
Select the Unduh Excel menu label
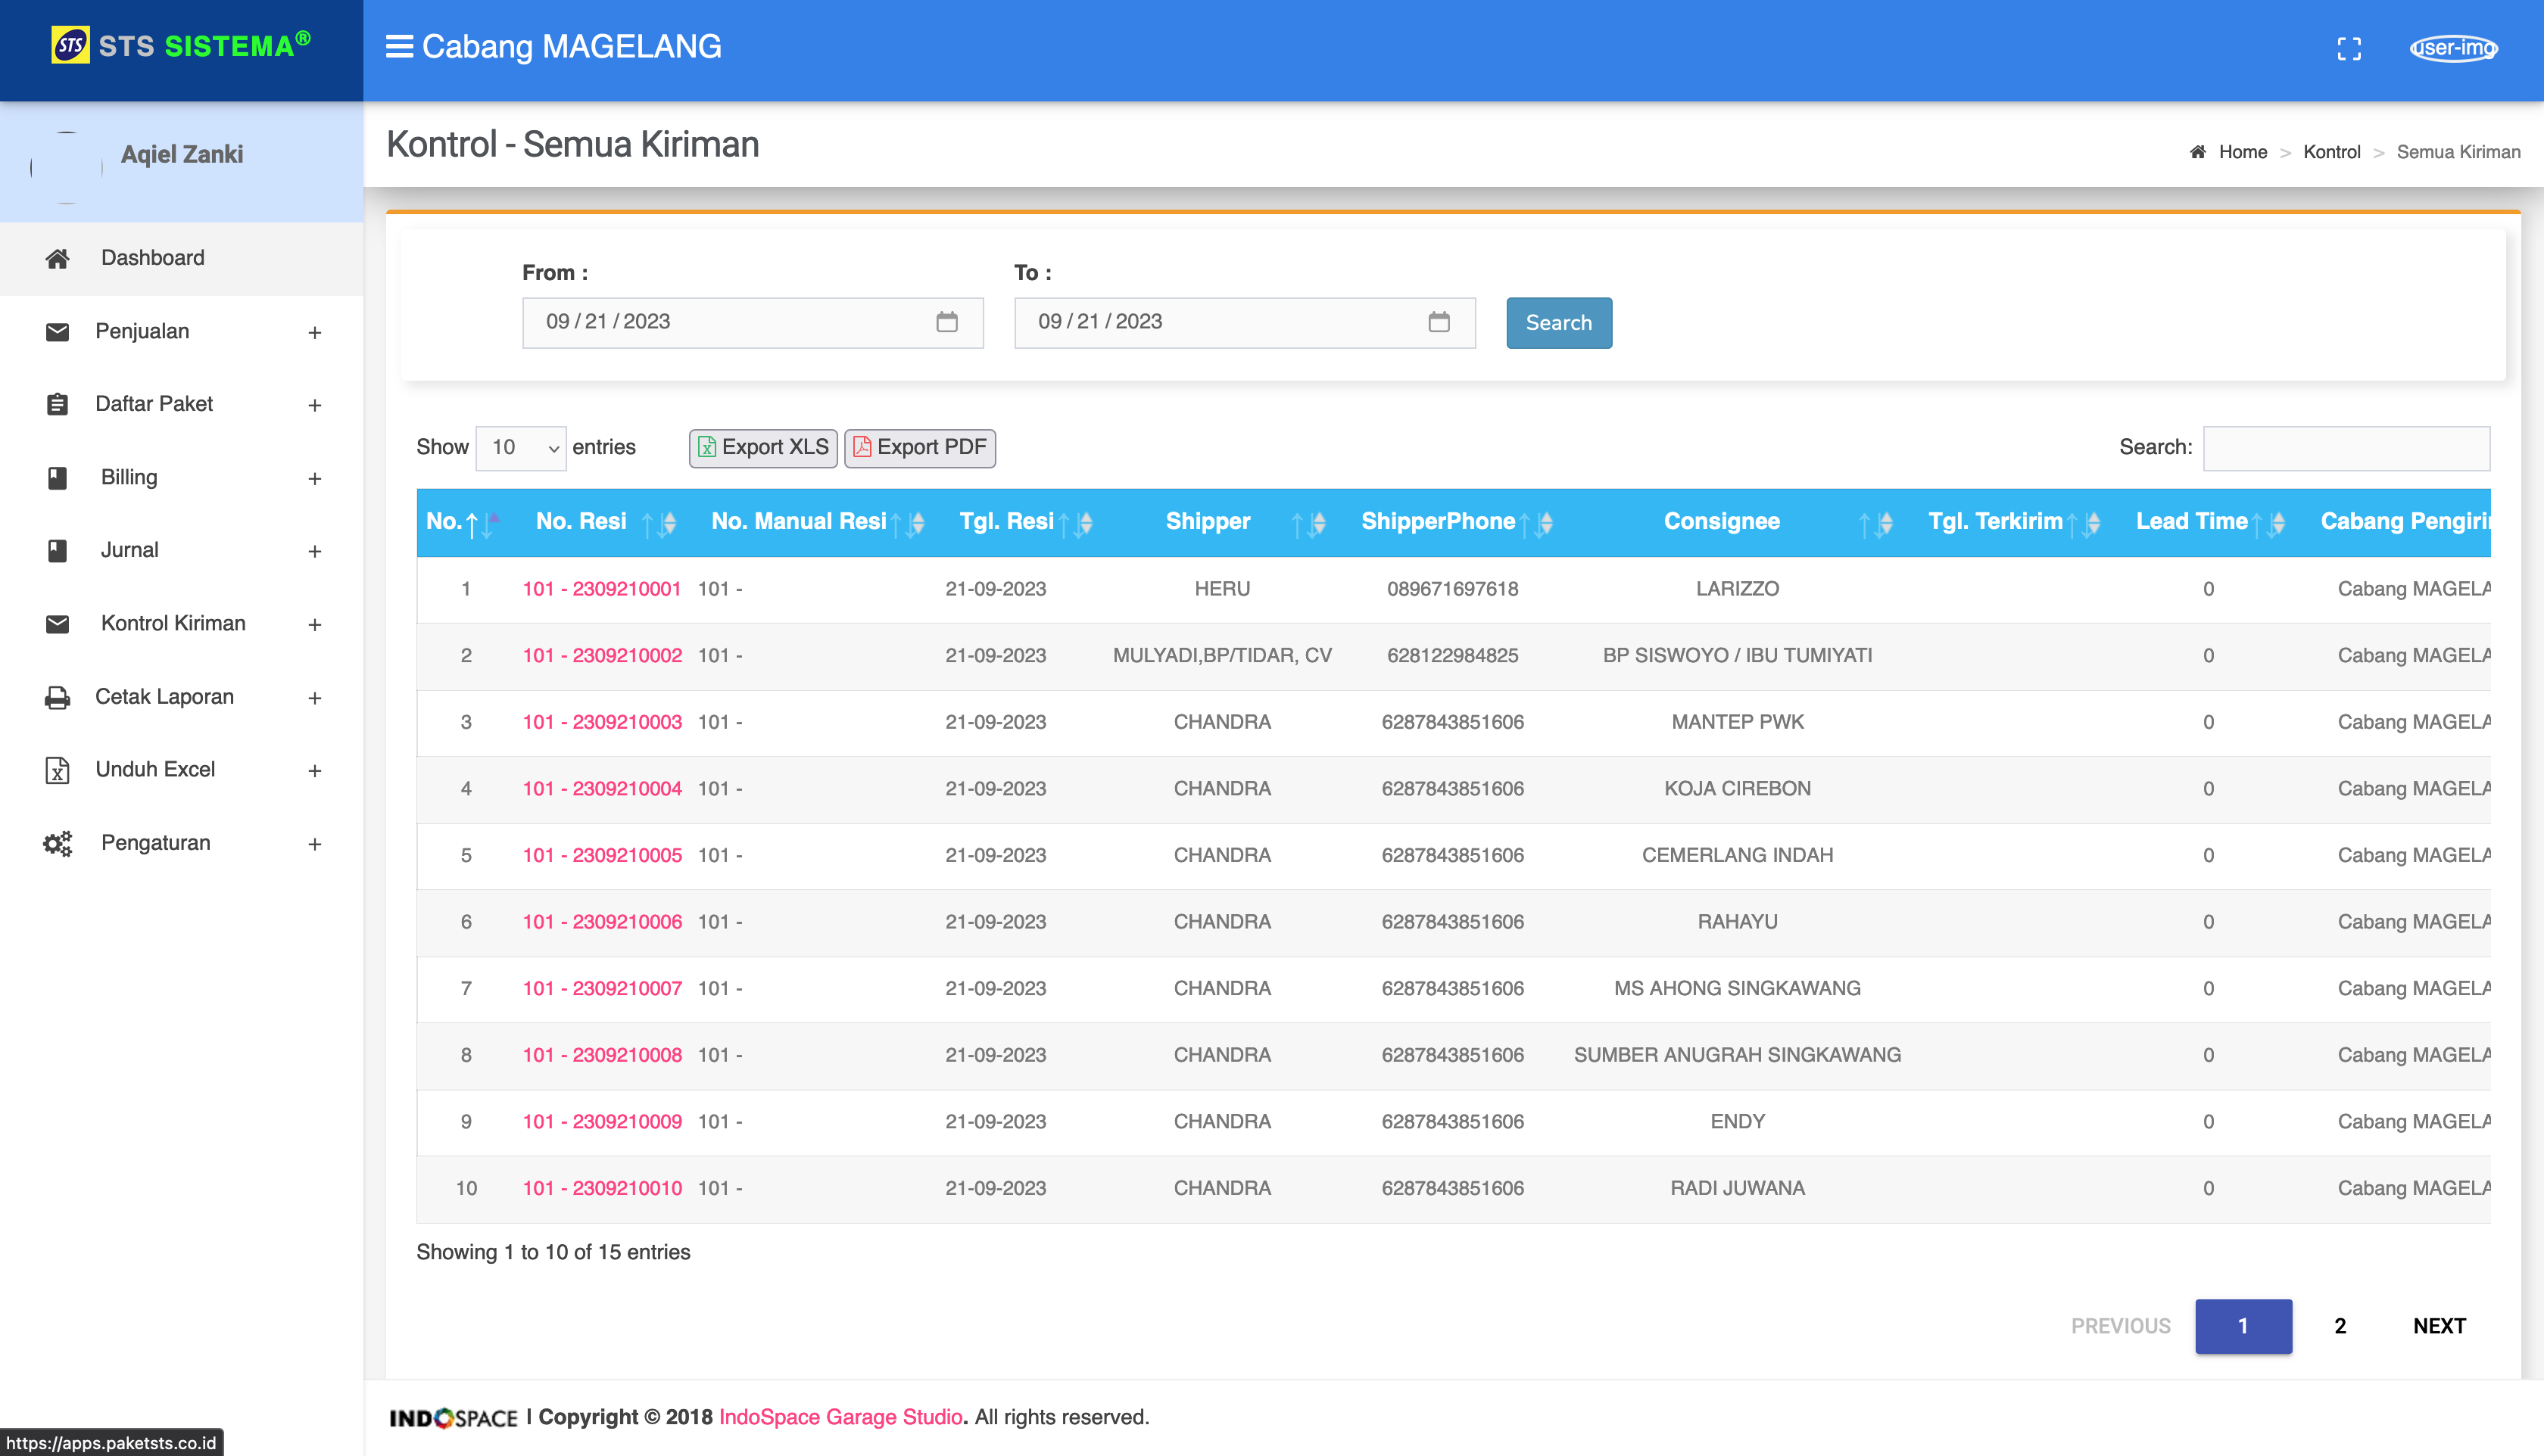click(x=155, y=769)
